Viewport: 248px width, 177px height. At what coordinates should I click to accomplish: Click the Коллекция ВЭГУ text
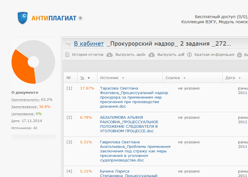[x=199, y=22]
